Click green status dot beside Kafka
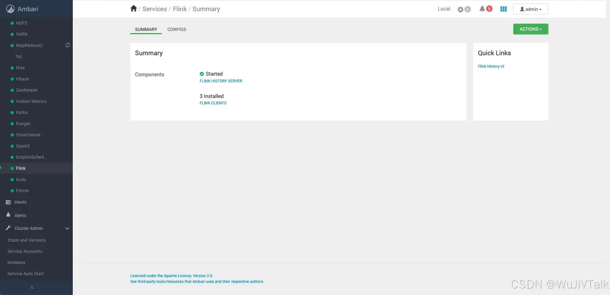Screen dimensions: 610x295 [12, 112]
